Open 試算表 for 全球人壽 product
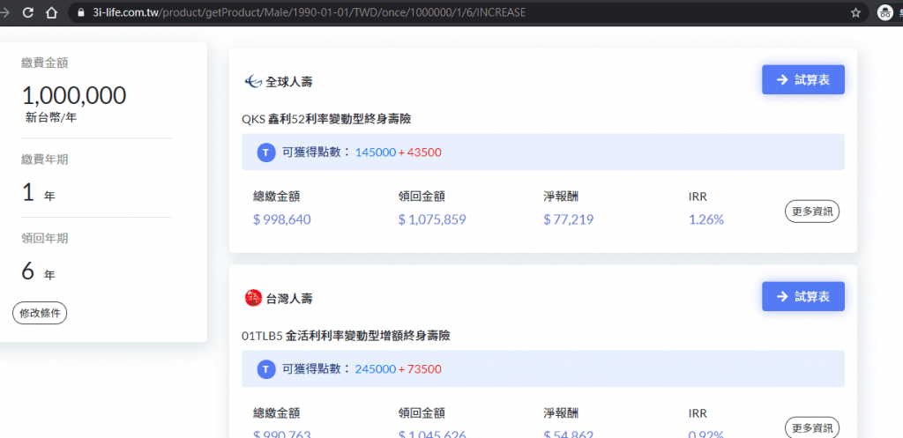 point(802,79)
